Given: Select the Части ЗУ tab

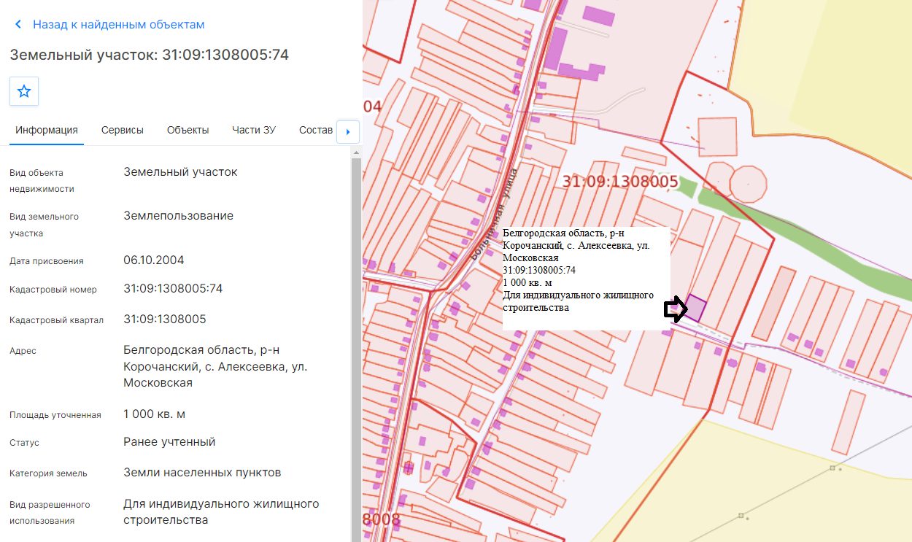Looking at the screenshot, I should [x=254, y=130].
